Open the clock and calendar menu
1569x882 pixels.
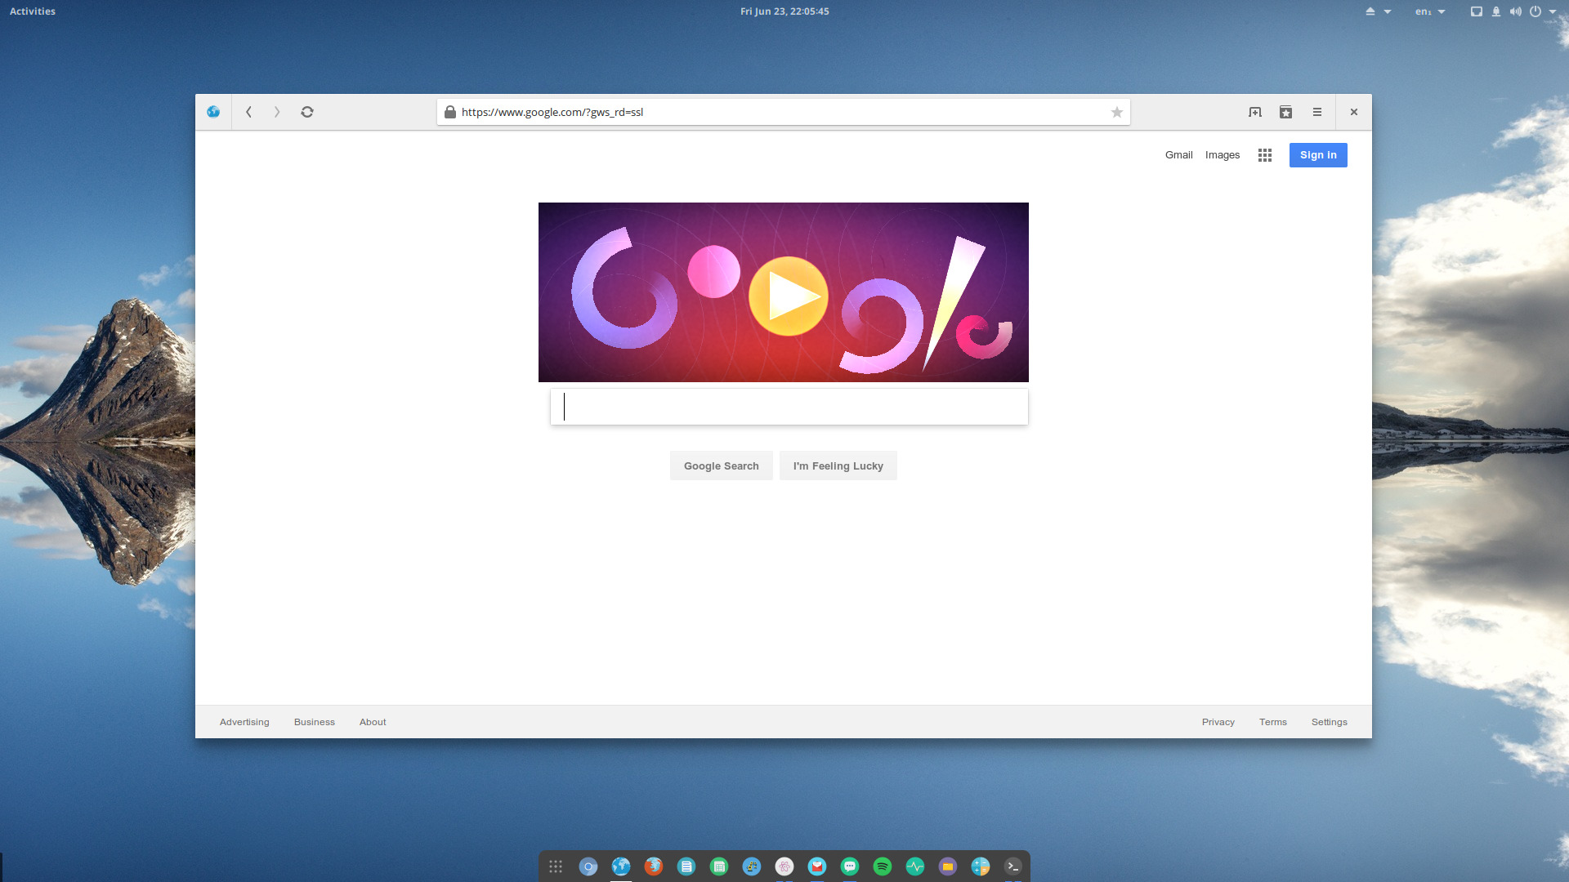pyautogui.click(x=784, y=11)
